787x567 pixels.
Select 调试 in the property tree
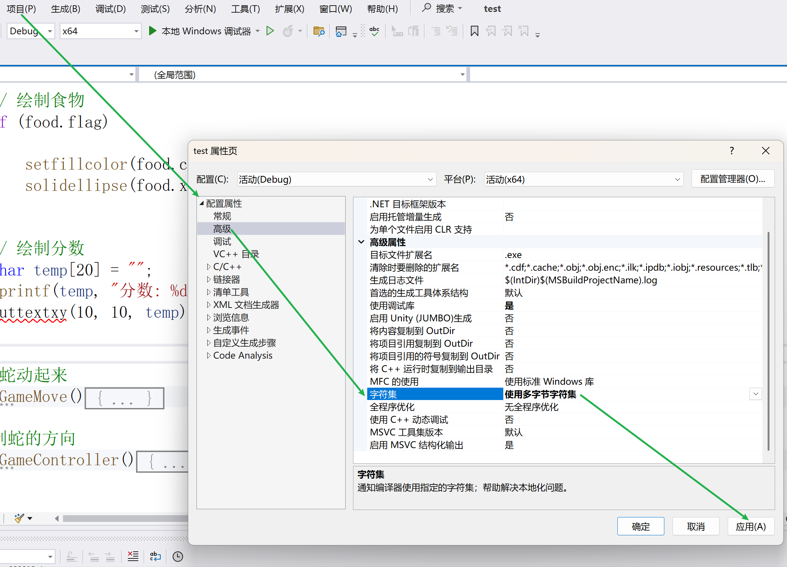[x=222, y=242]
